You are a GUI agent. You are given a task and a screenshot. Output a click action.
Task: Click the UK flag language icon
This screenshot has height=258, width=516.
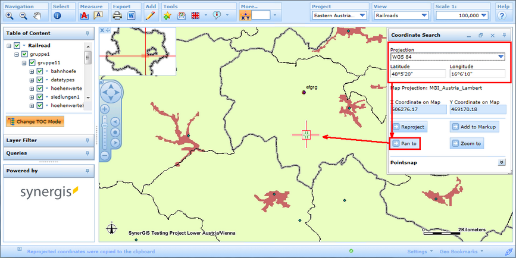[195, 15]
